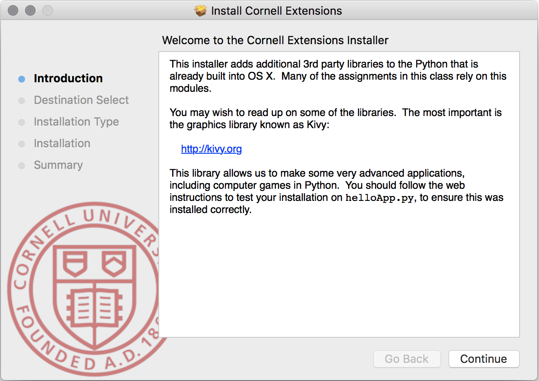Click the 'Install Cornell Extensions' window title

coord(276,11)
